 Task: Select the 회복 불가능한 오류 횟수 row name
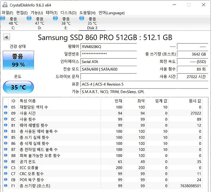(40, 155)
